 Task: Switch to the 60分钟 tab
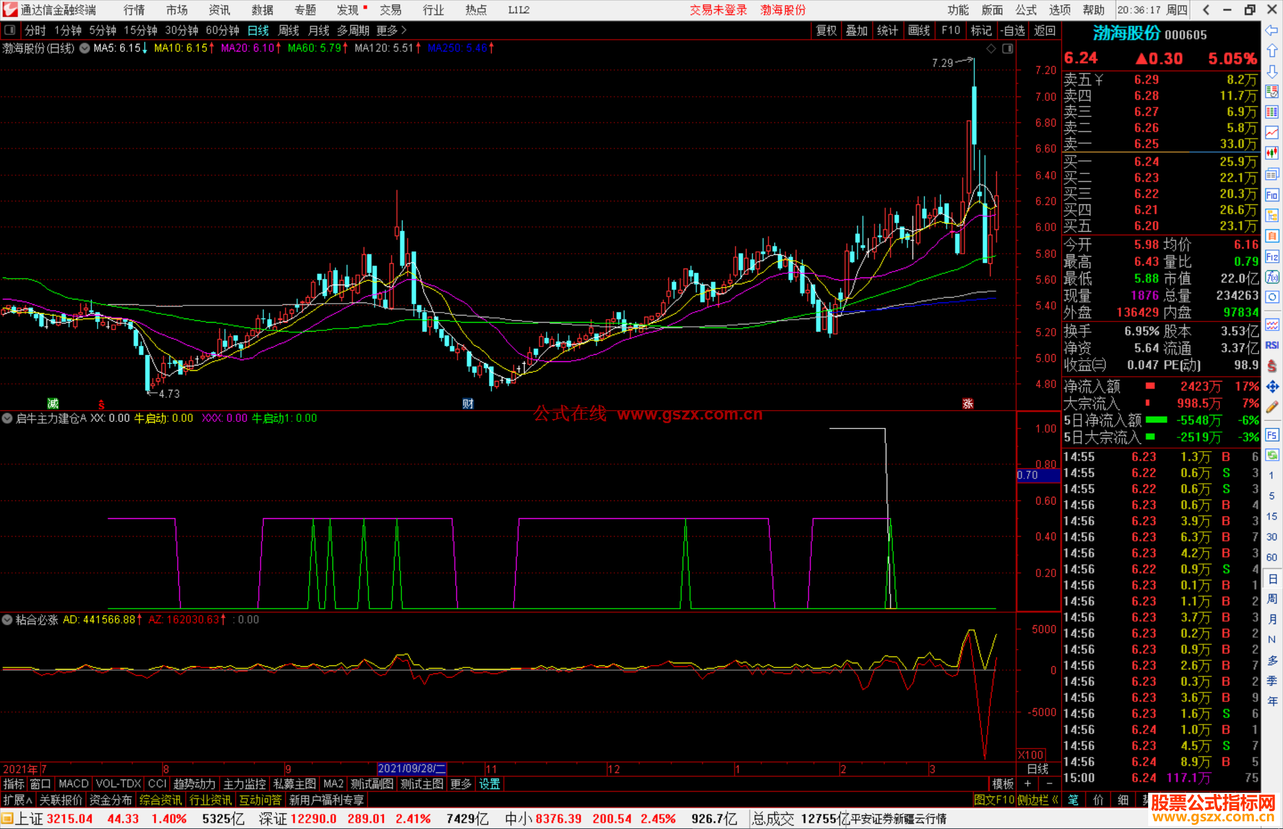(222, 30)
